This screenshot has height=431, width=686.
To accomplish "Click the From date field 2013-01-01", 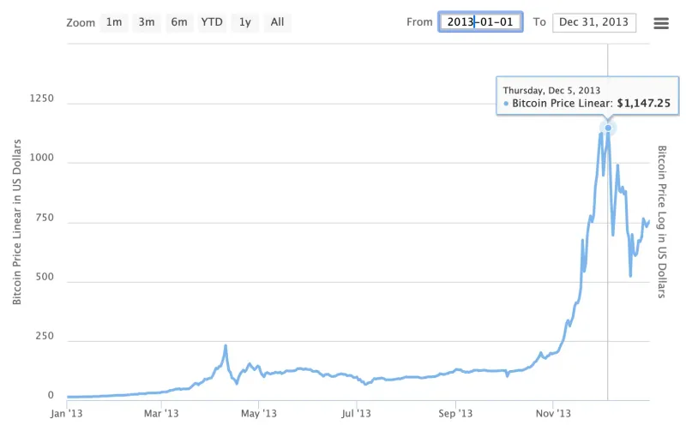I will pyautogui.click(x=480, y=22).
